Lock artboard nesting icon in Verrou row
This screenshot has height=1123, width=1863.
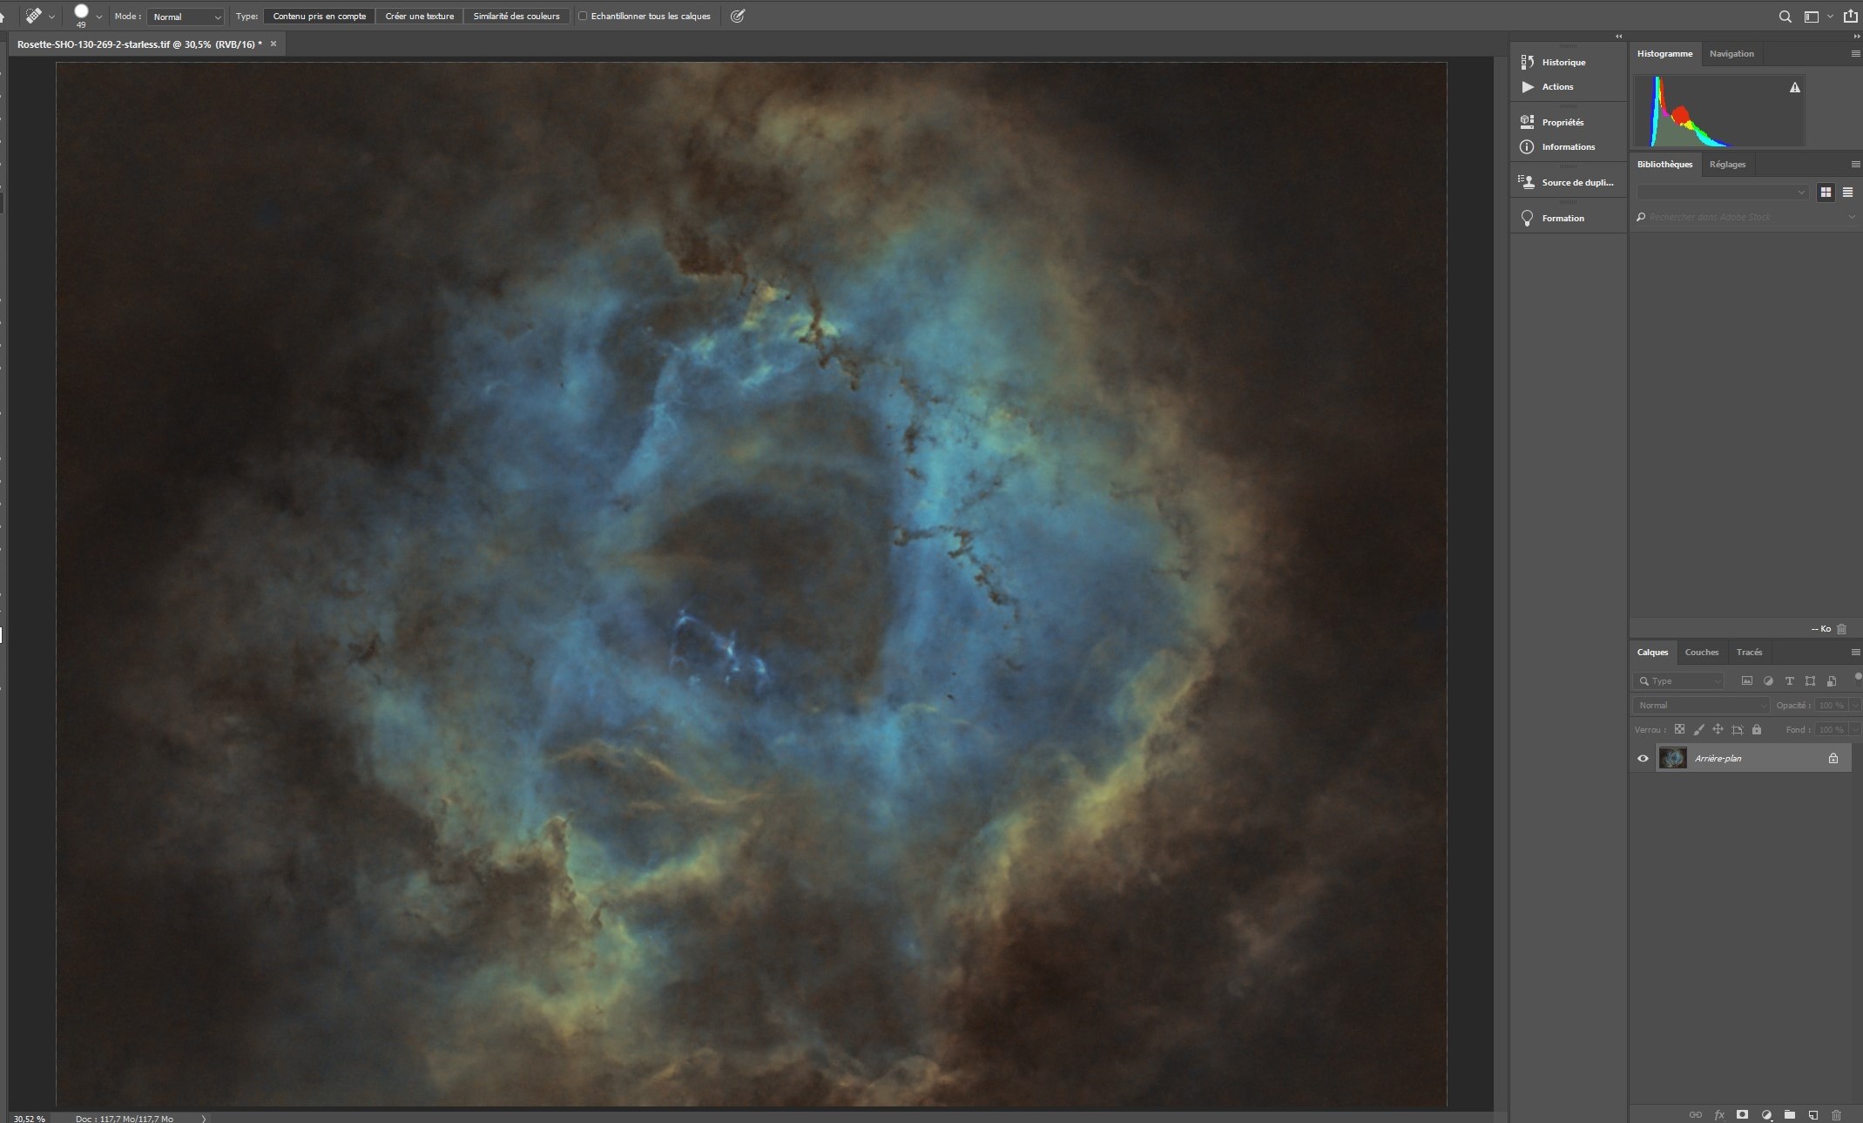[x=1737, y=729]
